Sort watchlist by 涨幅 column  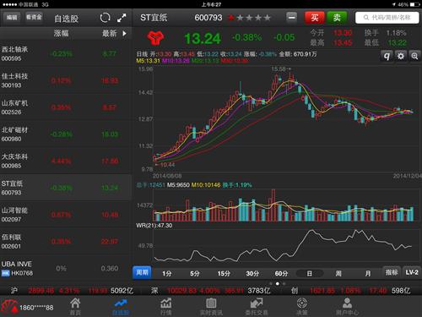point(61,33)
